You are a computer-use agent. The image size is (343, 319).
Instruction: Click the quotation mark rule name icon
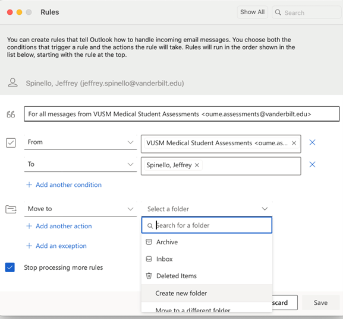point(11,114)
